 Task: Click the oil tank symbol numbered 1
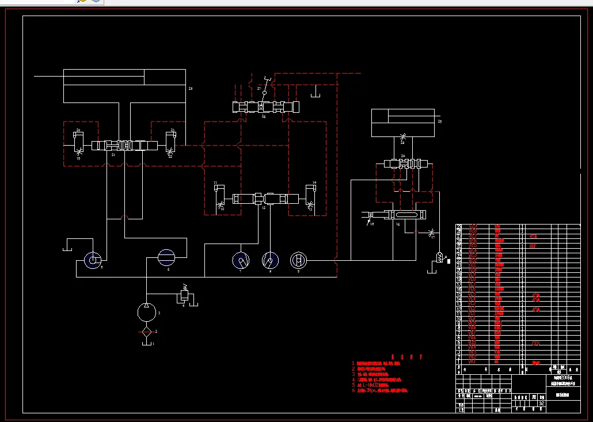click(146, 343)
